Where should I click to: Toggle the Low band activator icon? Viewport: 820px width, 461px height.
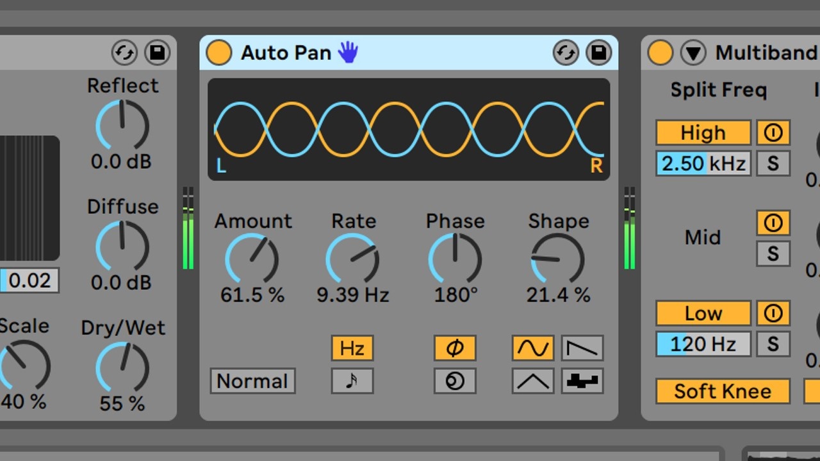773,313
